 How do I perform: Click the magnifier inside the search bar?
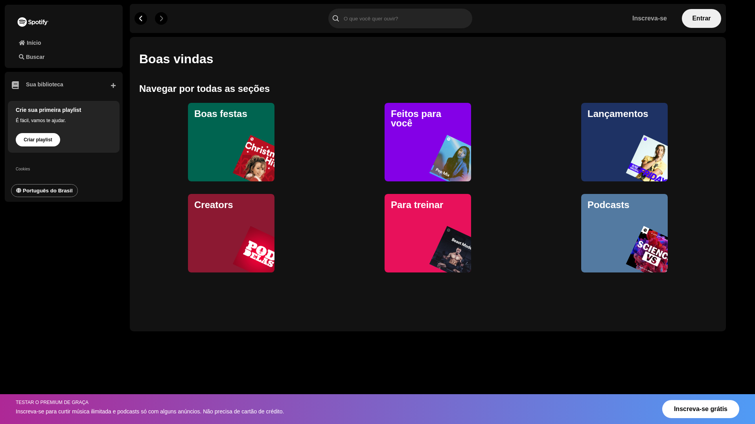coord(335,18)
